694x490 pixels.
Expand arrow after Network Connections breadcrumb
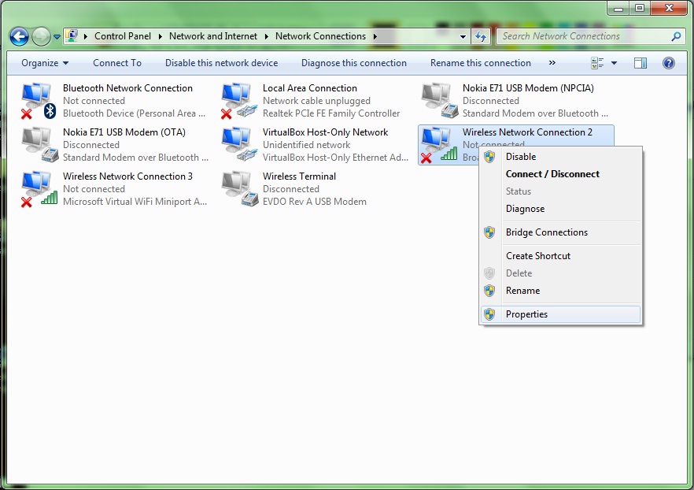[375, 36]
